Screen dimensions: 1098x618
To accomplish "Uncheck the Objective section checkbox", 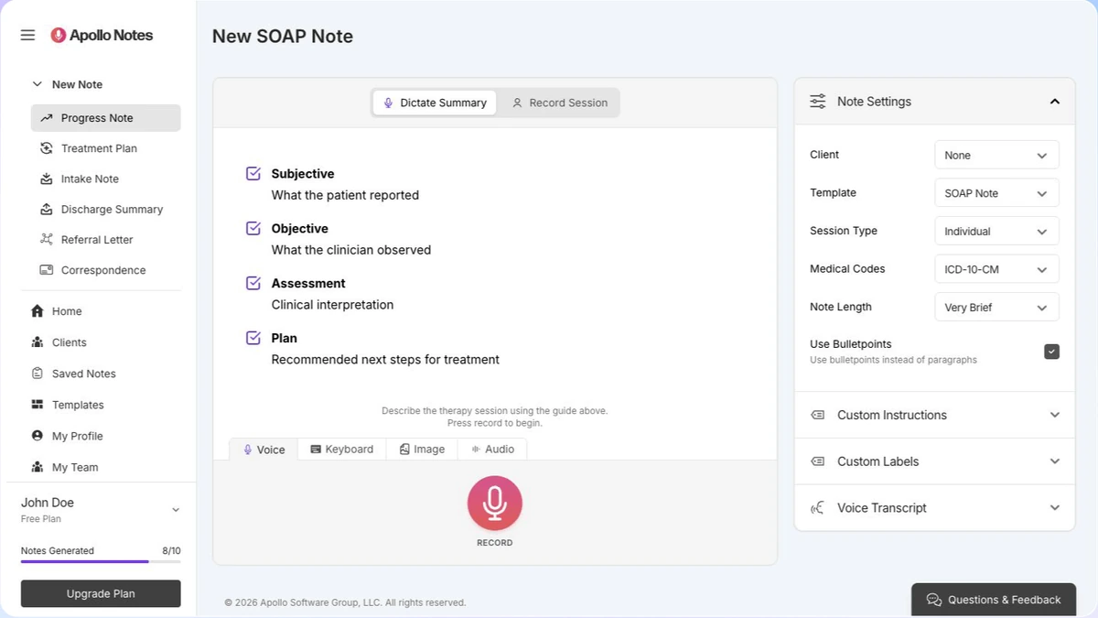I will tap(254, 228).
